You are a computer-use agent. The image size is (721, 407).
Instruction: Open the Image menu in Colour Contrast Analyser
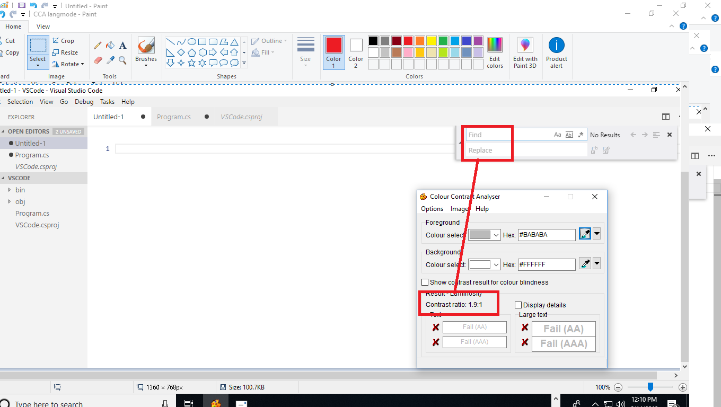(459, 209)
